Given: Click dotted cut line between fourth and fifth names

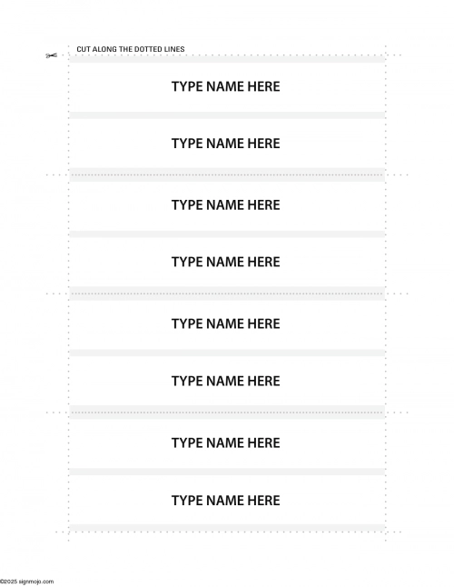Looking at the screenshot, I should coord(227,293).
